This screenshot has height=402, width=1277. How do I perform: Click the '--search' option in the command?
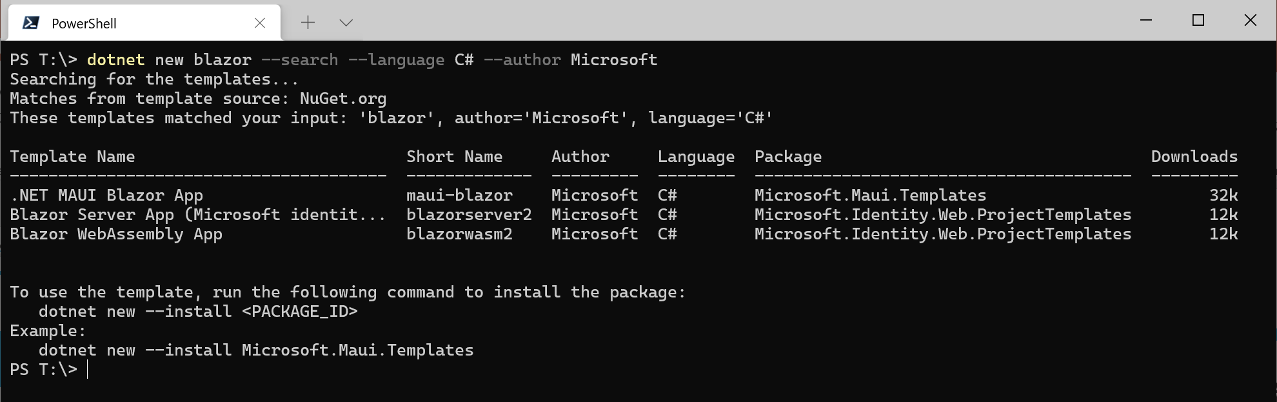(x=299, y=60)
